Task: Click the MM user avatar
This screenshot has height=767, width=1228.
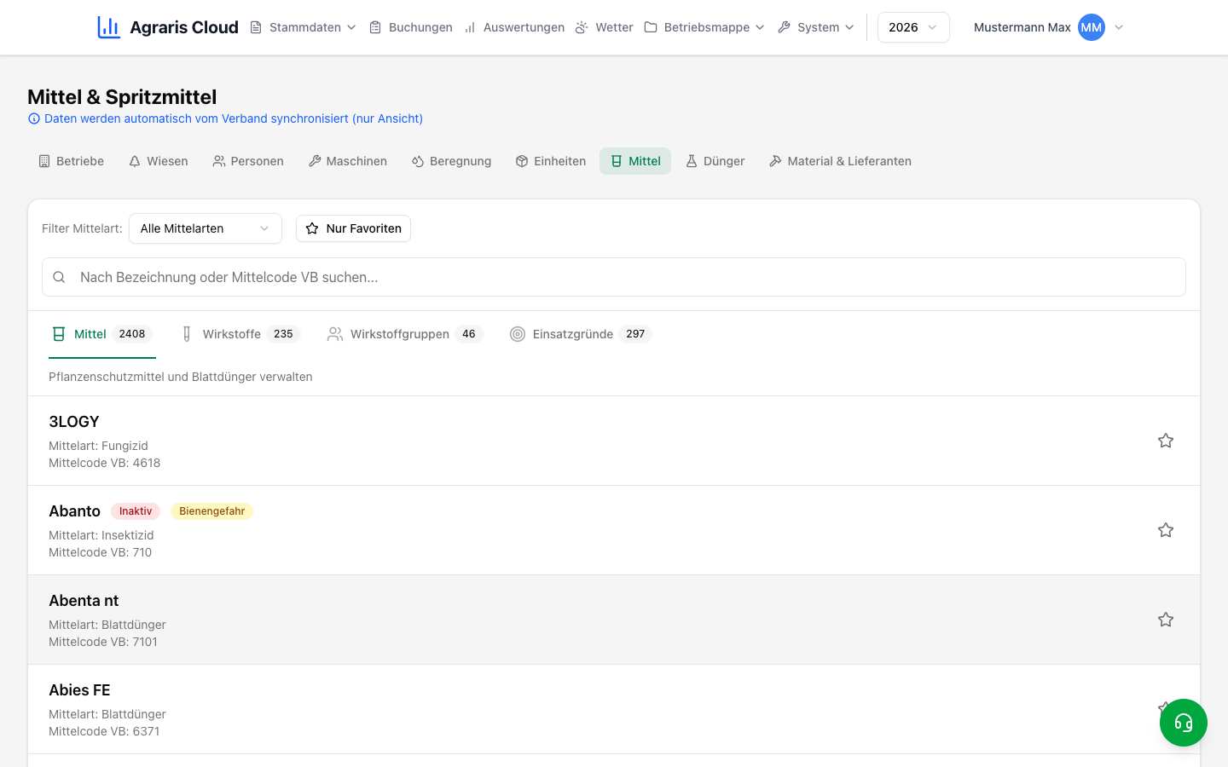Action: [x=1092, y=27]
